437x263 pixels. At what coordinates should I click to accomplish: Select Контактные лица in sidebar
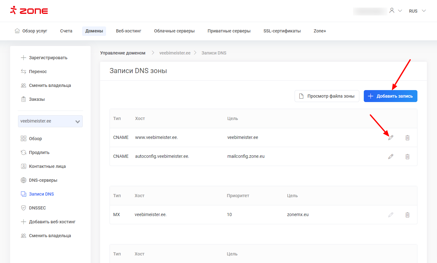[x=47, y=166]
